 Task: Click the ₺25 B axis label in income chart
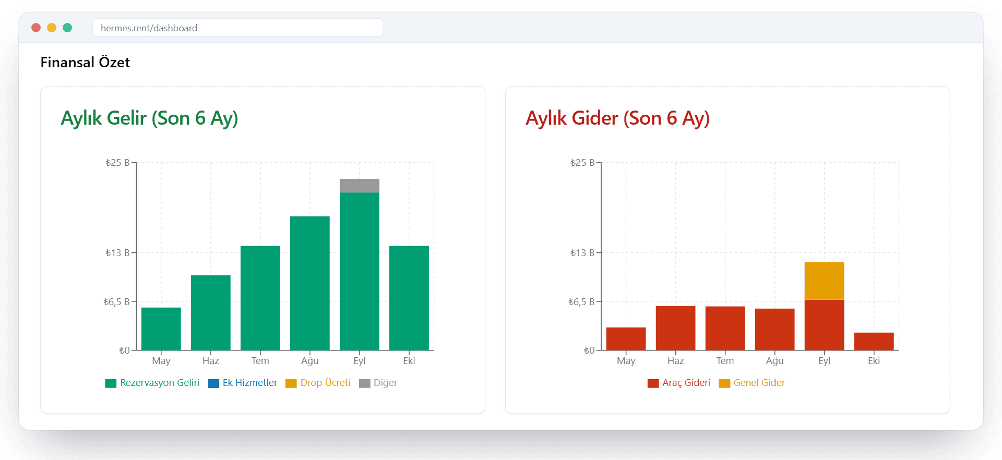coord(117,163)
